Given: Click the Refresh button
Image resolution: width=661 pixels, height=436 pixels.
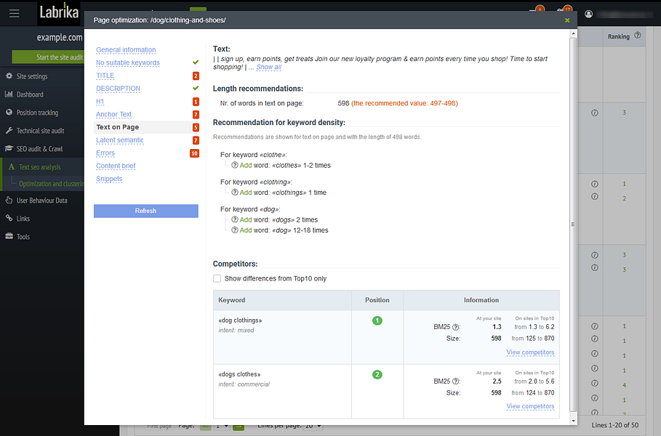Looking at the screenshot, I should coord(146,211).
